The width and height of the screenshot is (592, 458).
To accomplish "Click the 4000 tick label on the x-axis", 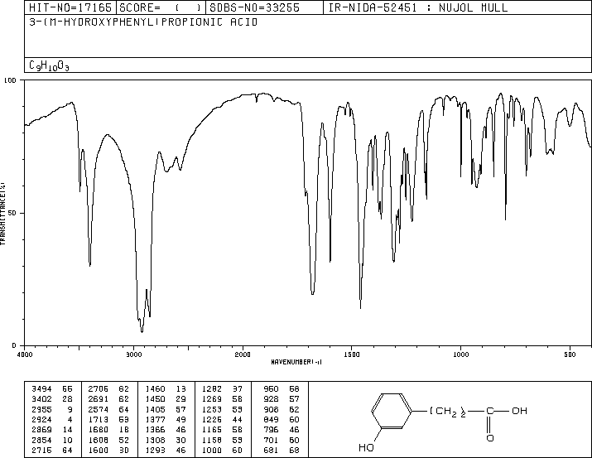I will pyautogui.click(x=25, y=354).
